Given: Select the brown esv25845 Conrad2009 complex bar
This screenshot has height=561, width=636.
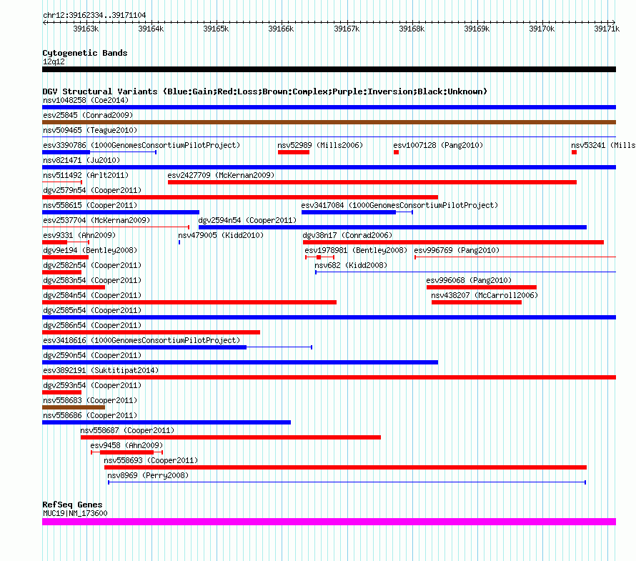Looking at the screenshot, I should click(x=329, y=122).
